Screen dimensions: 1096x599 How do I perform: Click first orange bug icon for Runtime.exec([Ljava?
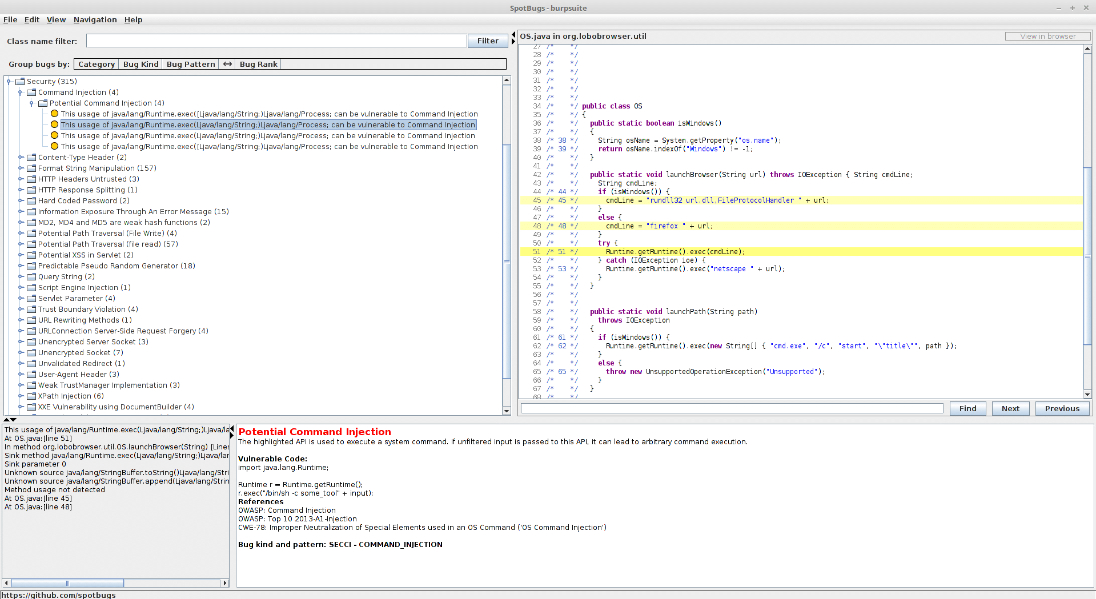point(54,114)
